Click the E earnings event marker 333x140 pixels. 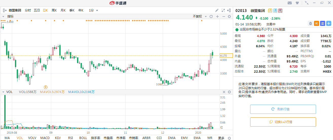tap(46, 87)
